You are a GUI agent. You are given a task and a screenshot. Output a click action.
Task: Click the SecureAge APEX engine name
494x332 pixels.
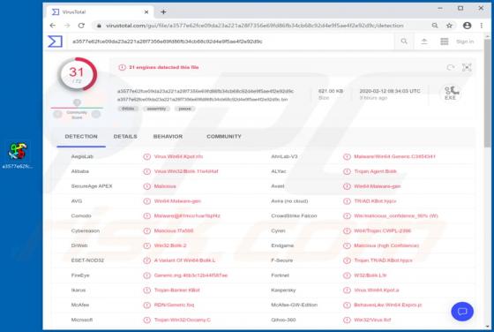pos(92,186)
